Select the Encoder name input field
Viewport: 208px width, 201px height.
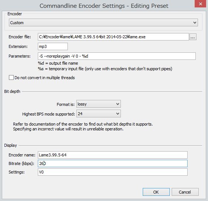[x=113, y=155]
